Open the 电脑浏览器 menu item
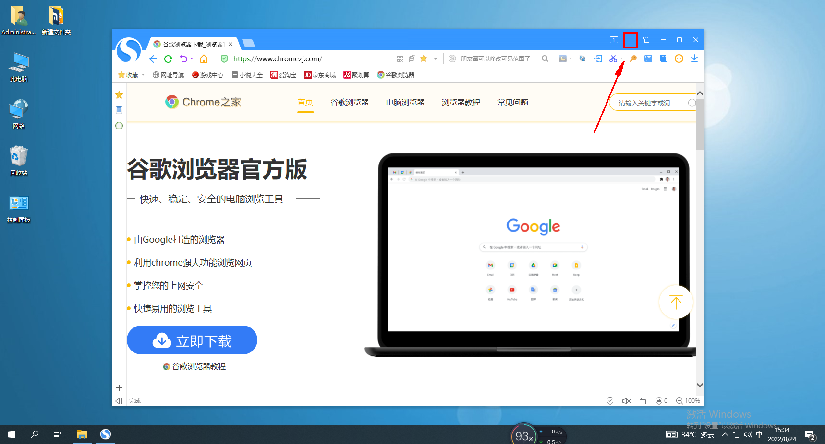 [405, 102]
